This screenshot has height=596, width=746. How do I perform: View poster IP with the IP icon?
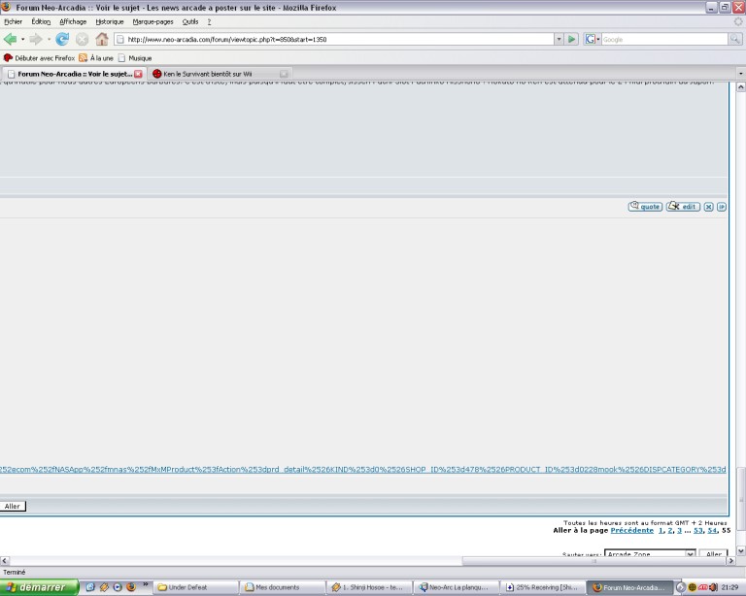tap(721, 206)
